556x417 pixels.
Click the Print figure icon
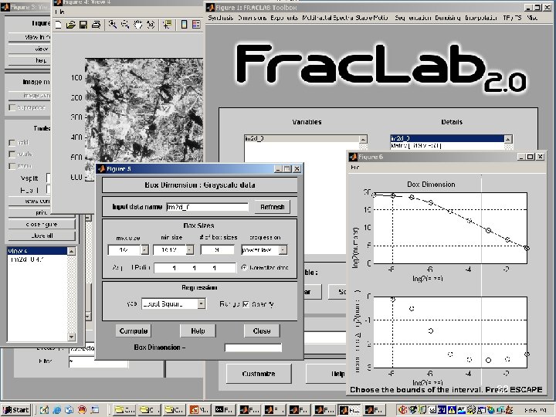[x=94, y=25]
